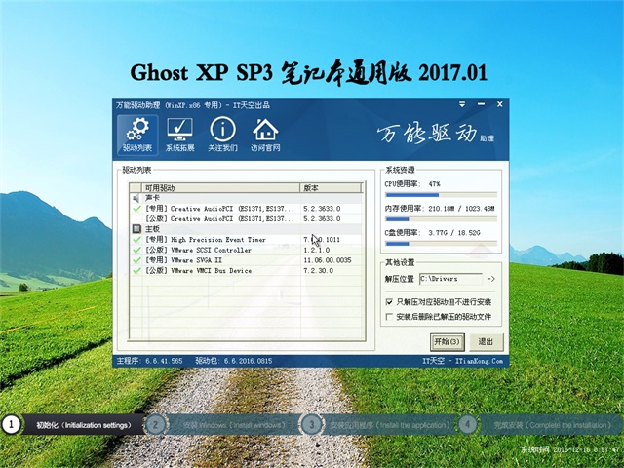Image resolution: width=624 pixels, height=468 pixels.
Task: Open the 系统拓展 monitor icon tab
Action: point(179,135)
